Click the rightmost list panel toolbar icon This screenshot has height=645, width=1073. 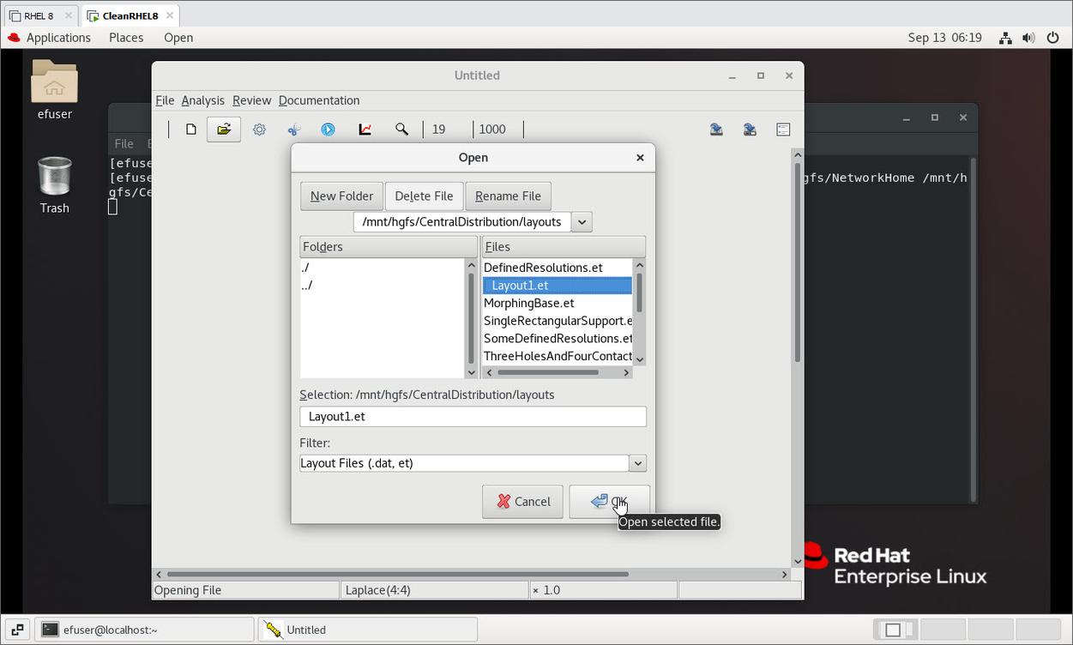[783, 130]
